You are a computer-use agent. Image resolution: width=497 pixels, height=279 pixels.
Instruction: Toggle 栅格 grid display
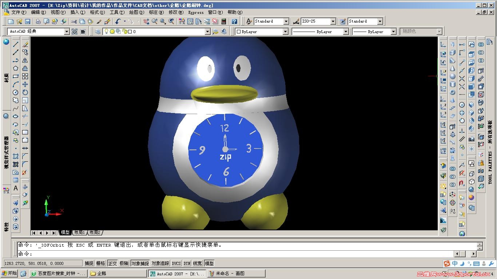tap(101, 263)
